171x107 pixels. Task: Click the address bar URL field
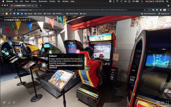coord(80,10)
